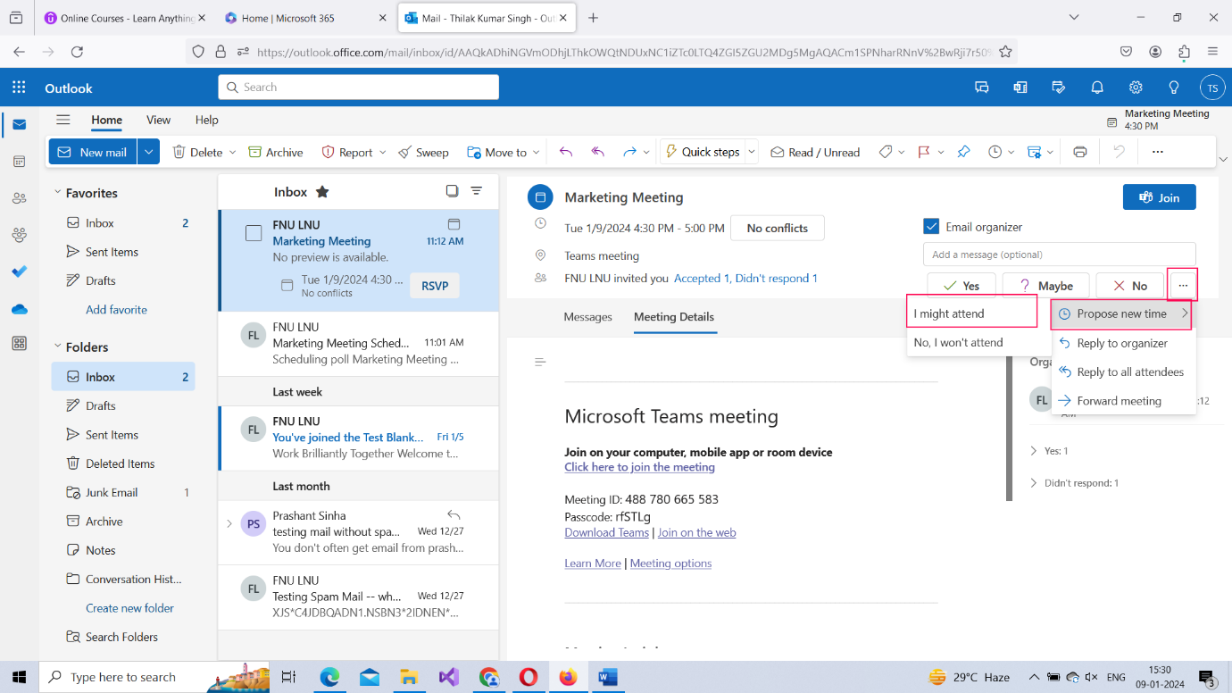Open the Download Teams link
1232x693 pixels.
(606, 532)
